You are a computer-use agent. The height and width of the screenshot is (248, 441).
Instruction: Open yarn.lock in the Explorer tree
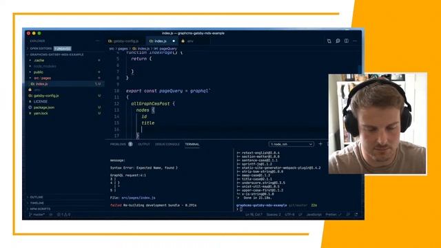pyautogui.click(x=41, y=113)
